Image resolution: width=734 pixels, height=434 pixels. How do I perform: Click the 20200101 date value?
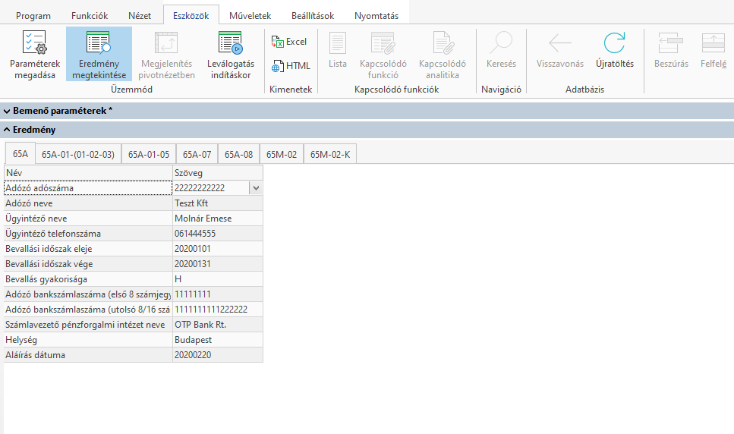click(218, 249)
